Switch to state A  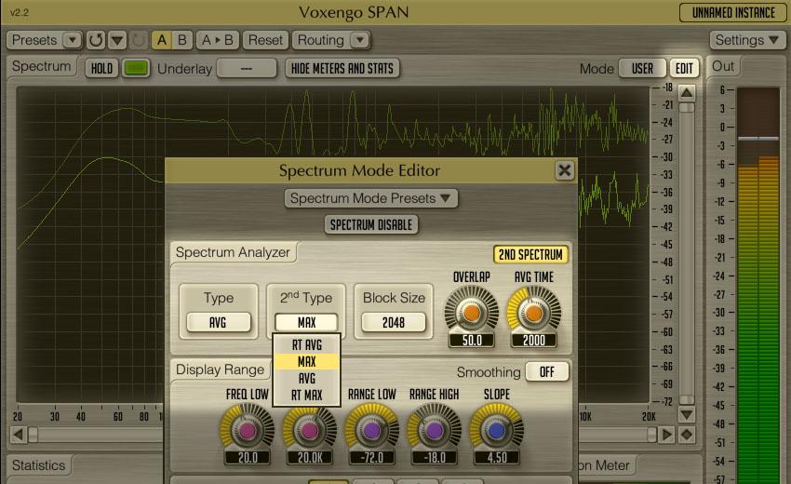click(x=161, y=40)
